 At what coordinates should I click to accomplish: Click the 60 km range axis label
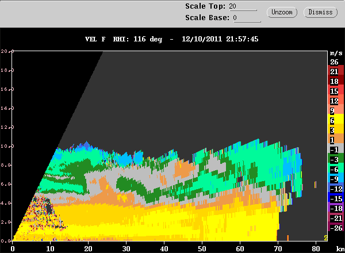(x=240, y=249)
